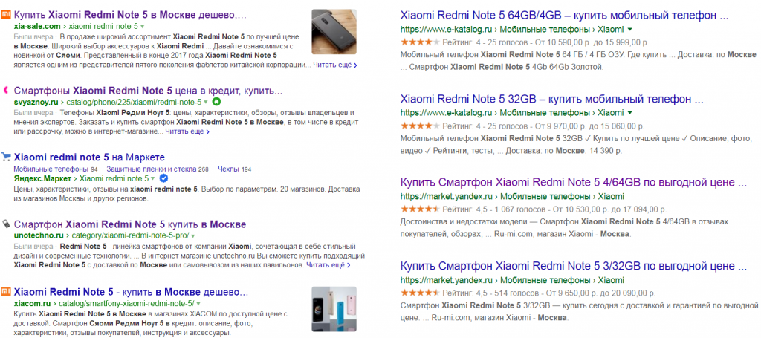The width and height of the screenshot is (761, 338).
Task: Open dropdown arrow after Яндекс.Маркет breadcrumb
Action: click(x=153, y=178)
